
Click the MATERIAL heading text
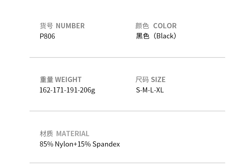[73, 134]
